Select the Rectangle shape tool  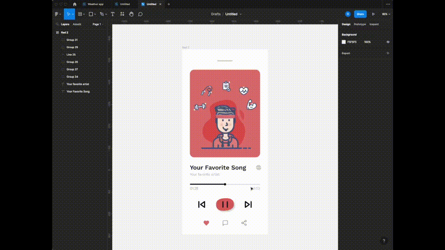click(x=91, y=14)
